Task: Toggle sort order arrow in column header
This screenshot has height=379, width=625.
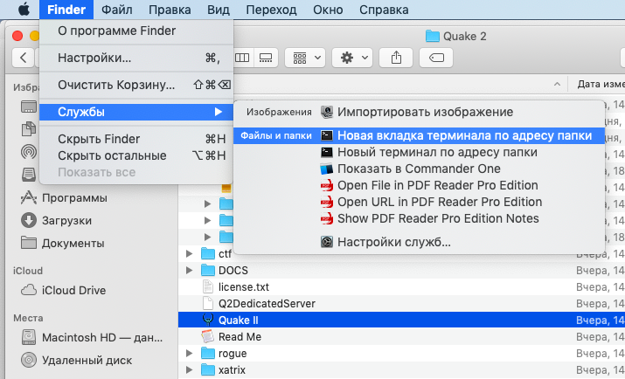Action: [x=557, y=84]
